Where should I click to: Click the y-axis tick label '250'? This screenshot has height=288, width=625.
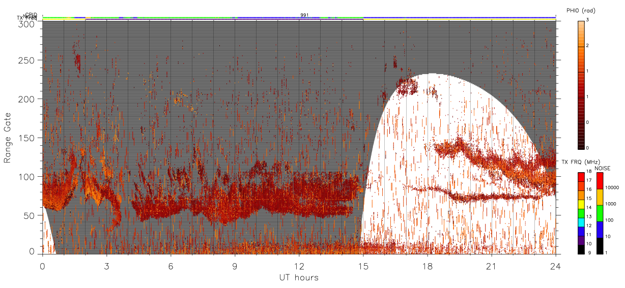(27, 60)
